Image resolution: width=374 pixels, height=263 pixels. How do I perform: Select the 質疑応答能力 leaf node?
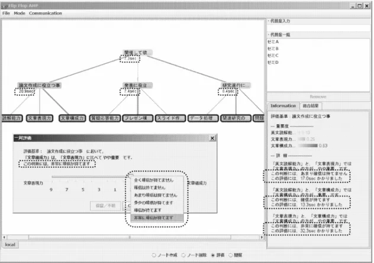click(x=105, y=118)
